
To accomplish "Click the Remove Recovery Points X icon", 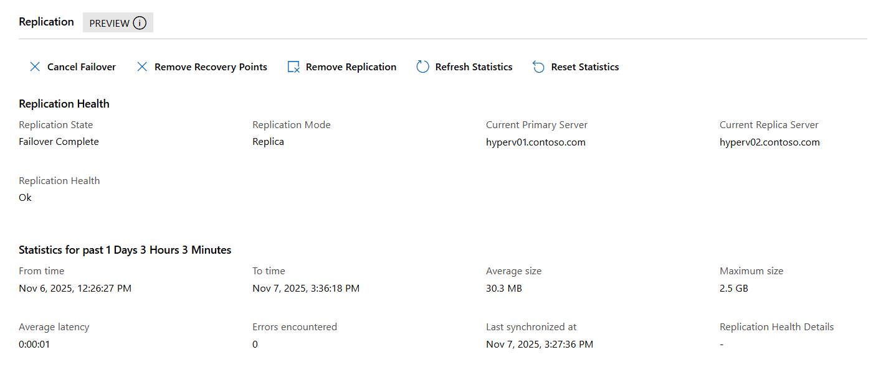I will tap(142, 67).
